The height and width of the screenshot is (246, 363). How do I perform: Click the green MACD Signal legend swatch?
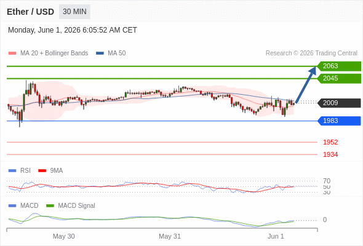point(50,206)
